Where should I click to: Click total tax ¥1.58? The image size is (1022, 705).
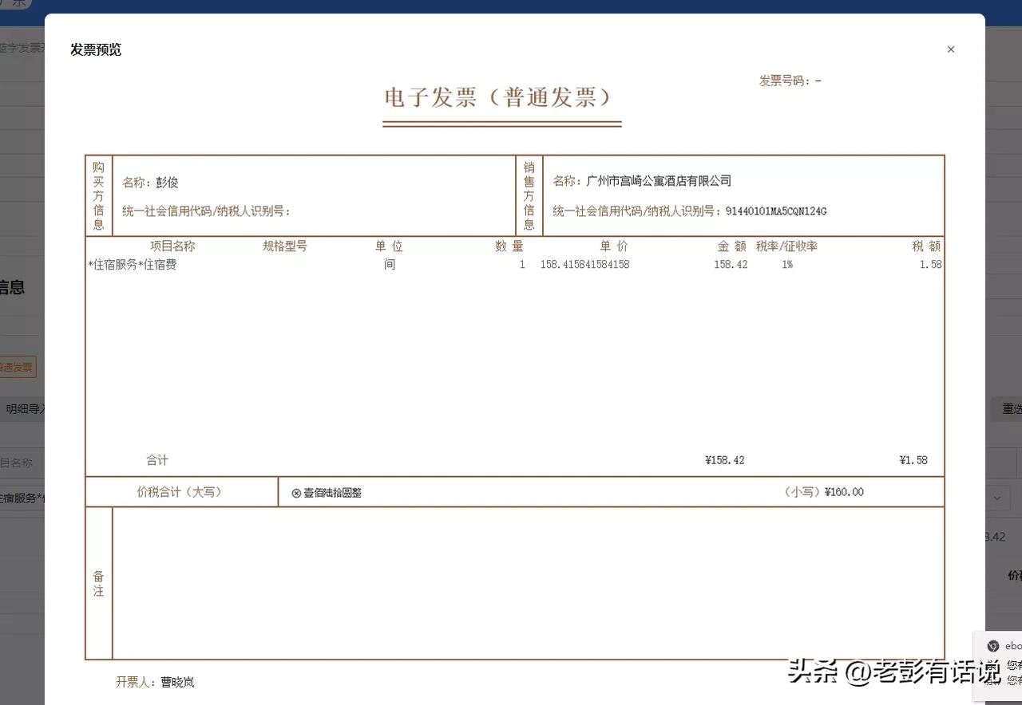[913, 460]
